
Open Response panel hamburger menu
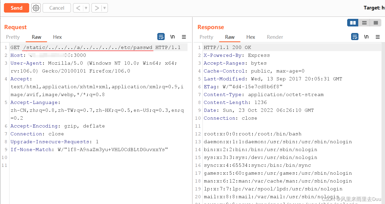click(378, 37)
